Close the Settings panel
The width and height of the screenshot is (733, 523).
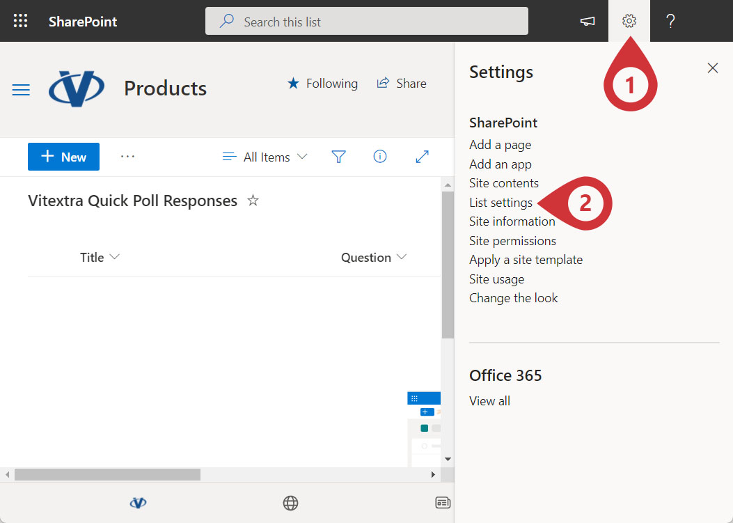[x=712, y=68]
